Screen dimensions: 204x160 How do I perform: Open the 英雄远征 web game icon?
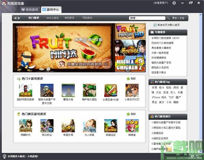tap(111, 126)
